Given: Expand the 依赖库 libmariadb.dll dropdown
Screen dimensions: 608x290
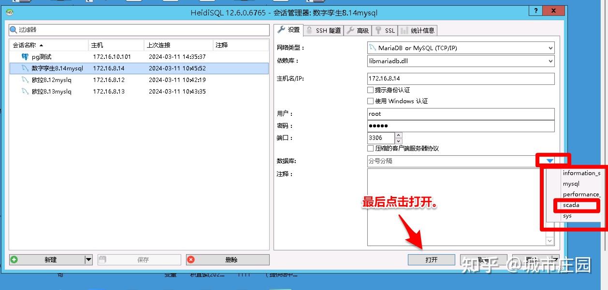Looking at the screenshot, I should click(550, 61).
